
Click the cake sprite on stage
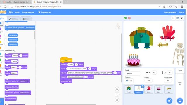(133, 60)
